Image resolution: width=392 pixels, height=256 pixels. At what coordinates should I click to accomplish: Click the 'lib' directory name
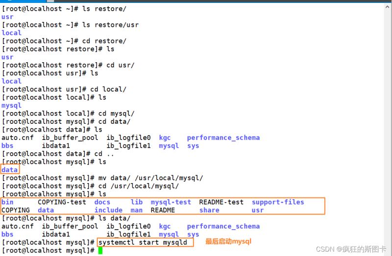(x=137, y=202)
